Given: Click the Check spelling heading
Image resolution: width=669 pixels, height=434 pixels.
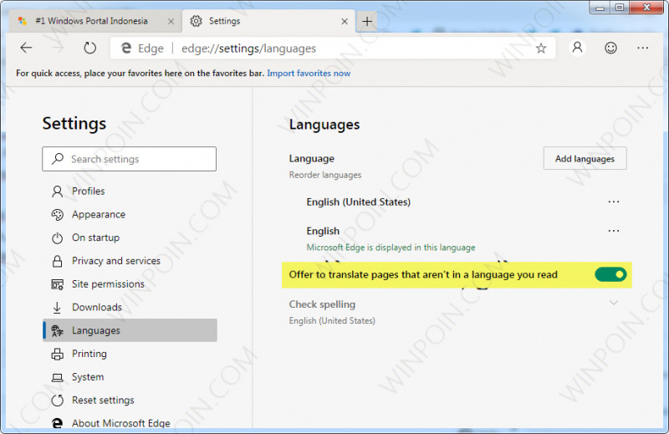Looking at the screenshot, I should tap(322, 304).
